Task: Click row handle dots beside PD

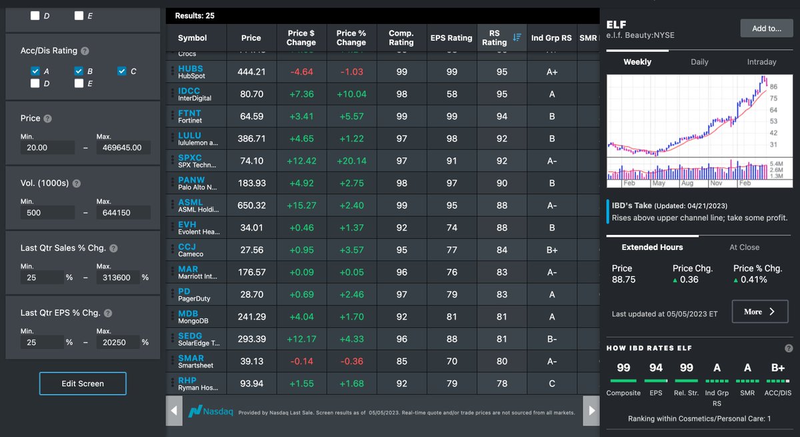Action: click(x=173, y=294)
